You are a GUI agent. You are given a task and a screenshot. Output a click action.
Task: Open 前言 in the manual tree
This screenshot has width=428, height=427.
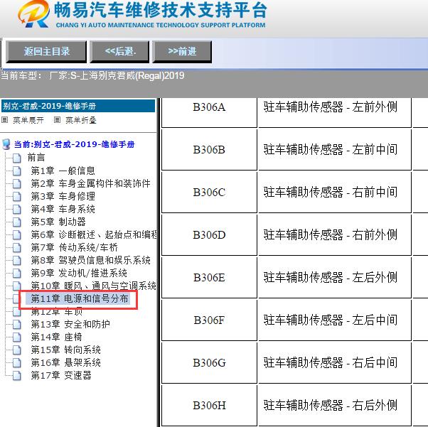[36, 158]
